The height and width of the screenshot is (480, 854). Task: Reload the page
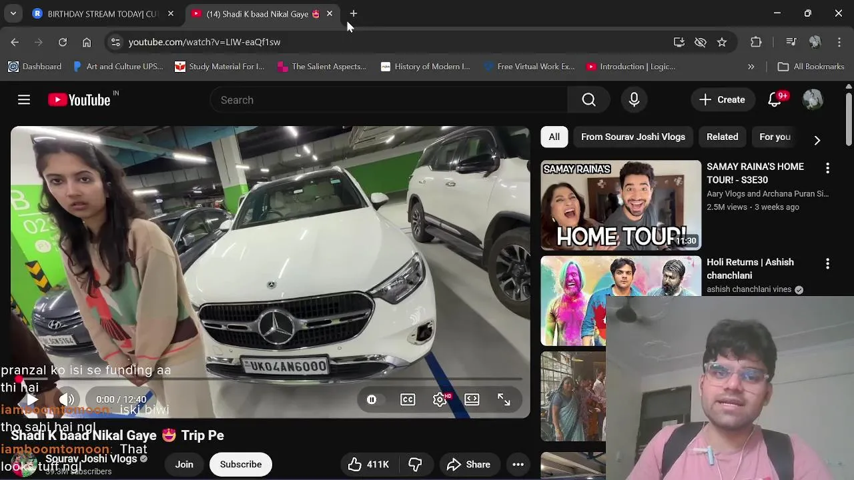click(x=63, y=42)
